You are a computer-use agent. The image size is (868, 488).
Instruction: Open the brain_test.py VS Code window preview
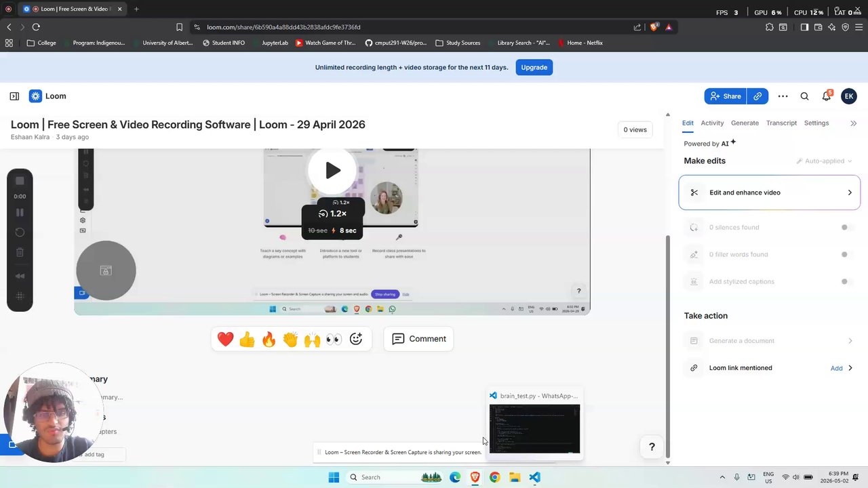[534, 424]
